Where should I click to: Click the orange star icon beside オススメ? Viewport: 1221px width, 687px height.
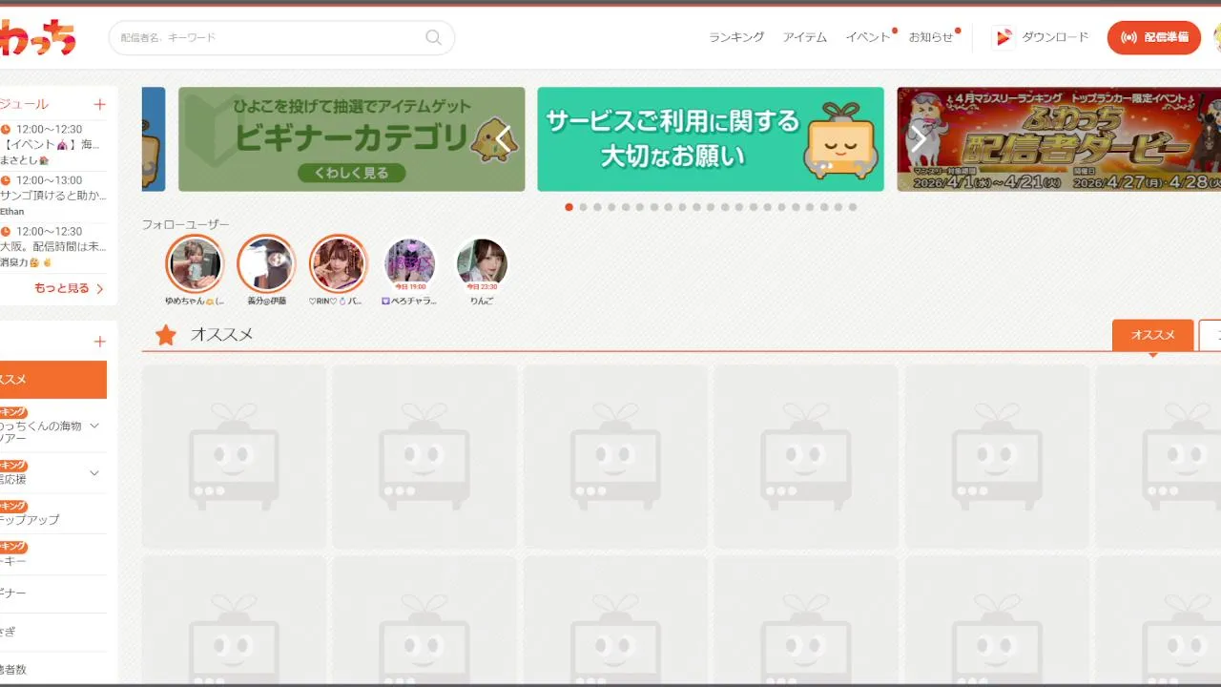(x=166, y=335)
